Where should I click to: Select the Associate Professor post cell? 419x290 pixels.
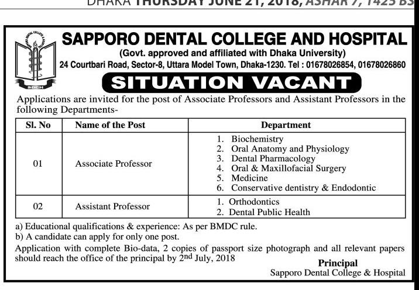[114, 164]
